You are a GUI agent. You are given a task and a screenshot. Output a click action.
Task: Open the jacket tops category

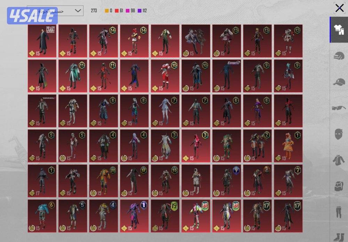(x=339, y=160)
